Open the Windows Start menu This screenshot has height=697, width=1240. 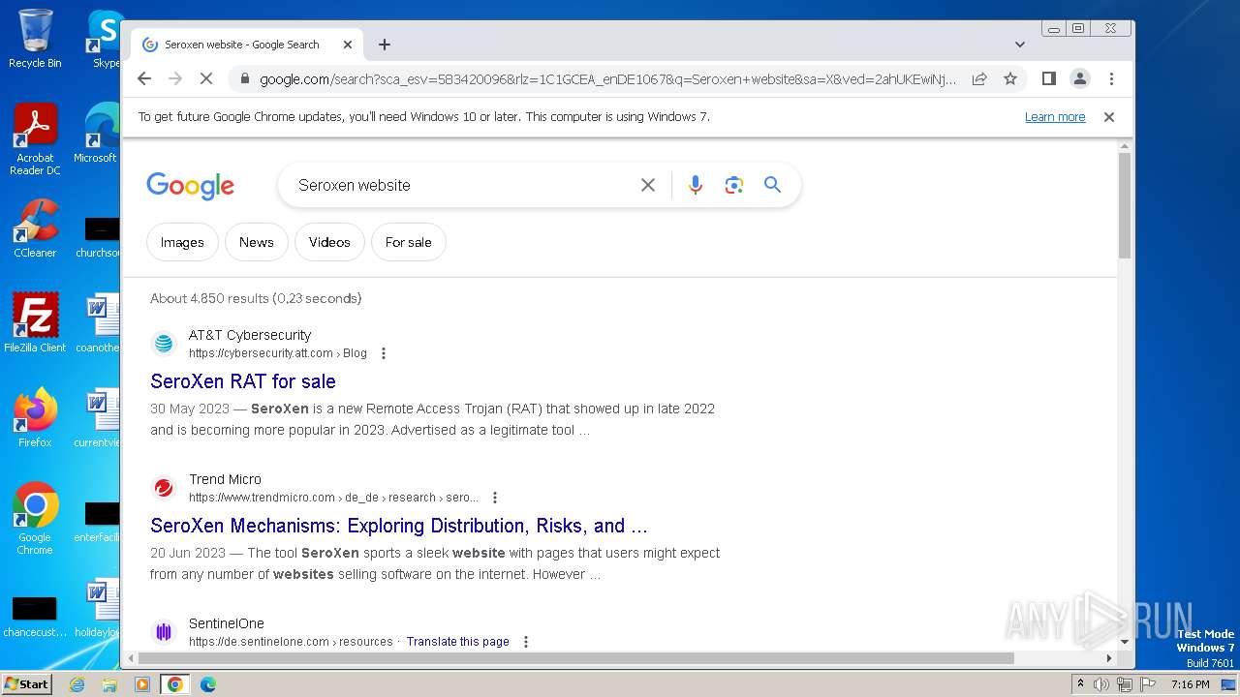coord(26,683)
